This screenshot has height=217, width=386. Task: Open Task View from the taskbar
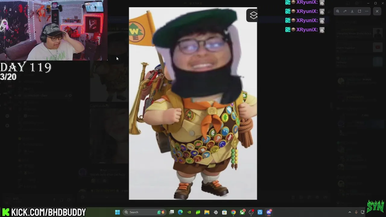(x=172, y=212)
